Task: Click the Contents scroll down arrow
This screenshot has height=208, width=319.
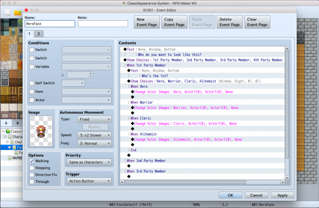Action: [x=287, y=178]
